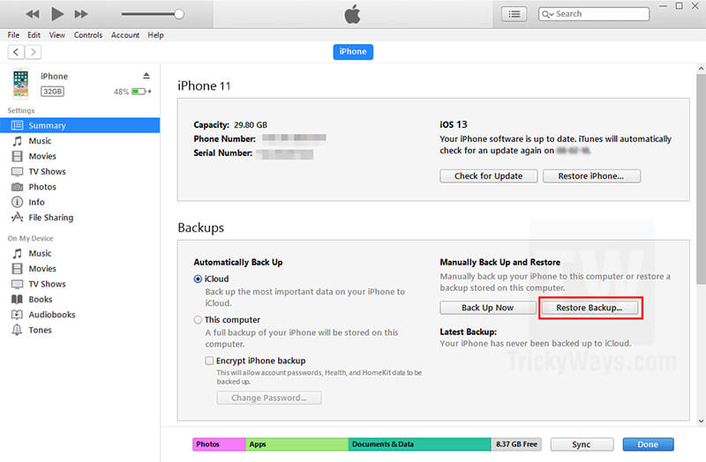The width and height of the screenshot is (706, 462).
Task: Click the Books icon
Action: pos(17,299)
